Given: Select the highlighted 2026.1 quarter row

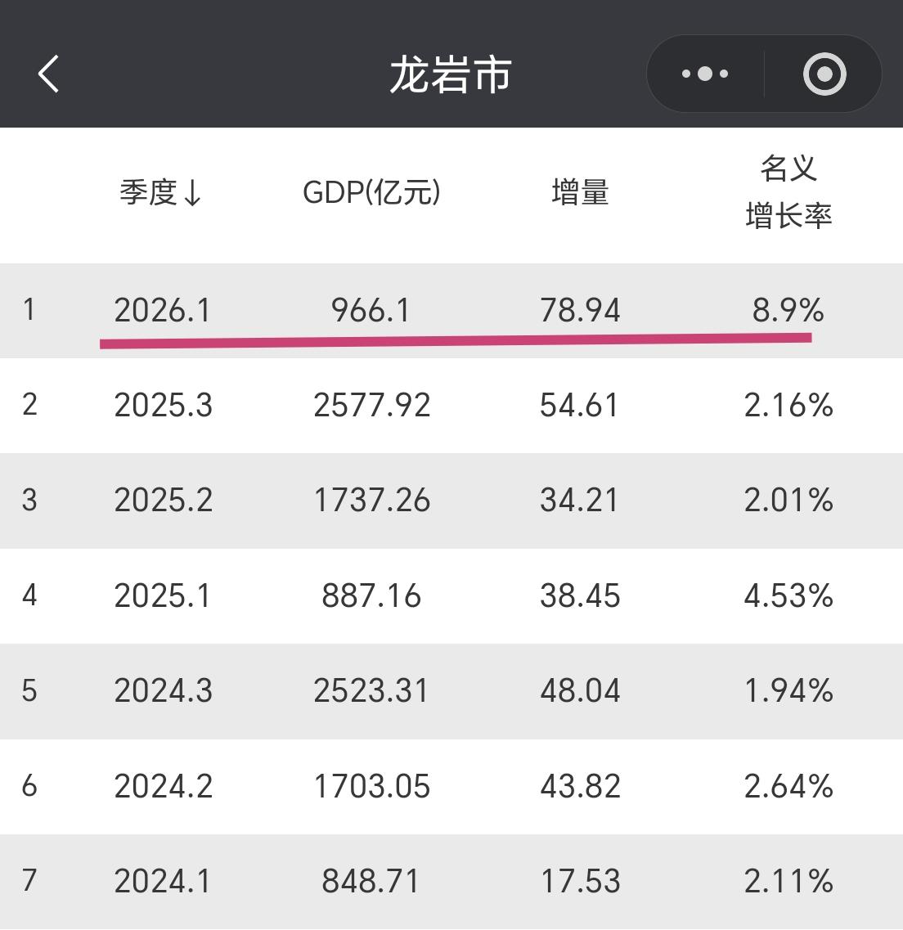Looking at the screenshot, I should coord(163,311).
